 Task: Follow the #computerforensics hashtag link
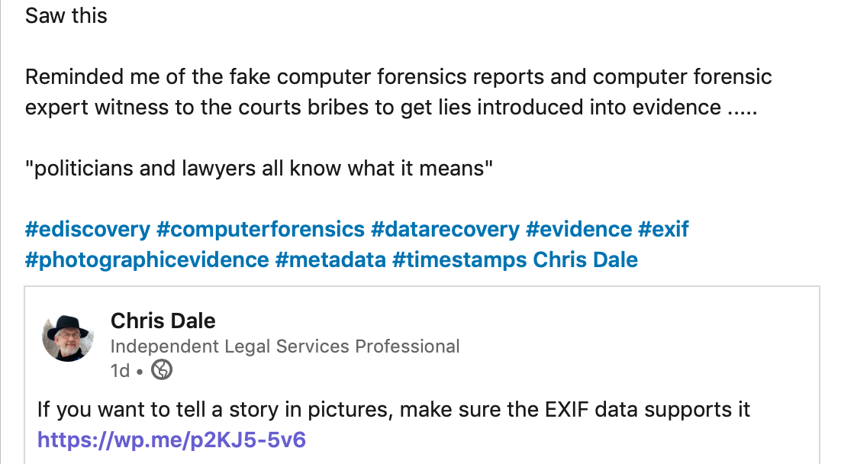tap(260, 229)
